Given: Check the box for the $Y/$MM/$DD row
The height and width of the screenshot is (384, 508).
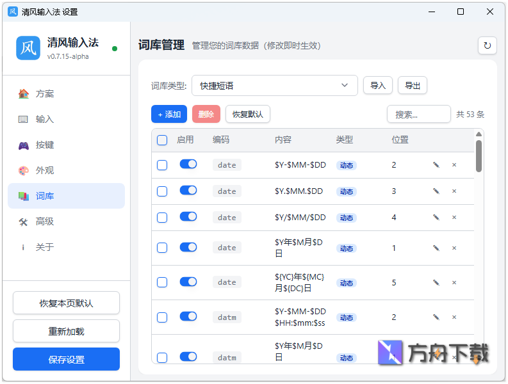Looking at the screenshot, I should click(x=162, y=218).
